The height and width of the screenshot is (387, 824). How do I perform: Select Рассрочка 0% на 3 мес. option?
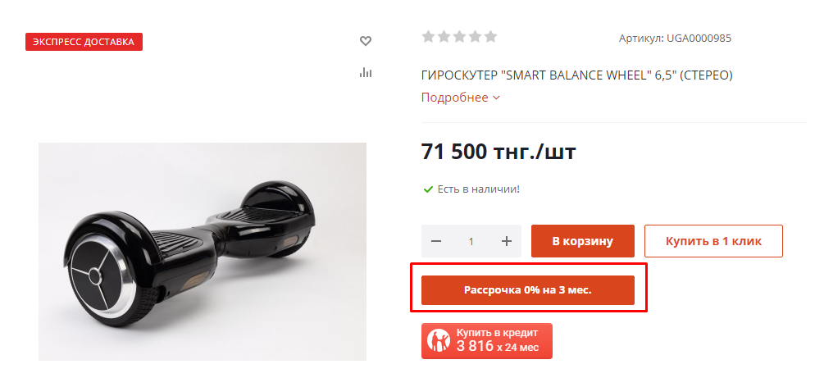[x=528, y=290]
